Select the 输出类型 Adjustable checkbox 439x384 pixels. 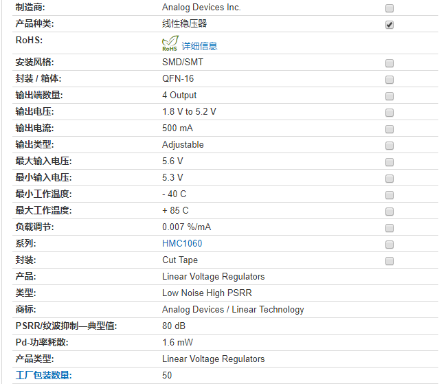390,146
